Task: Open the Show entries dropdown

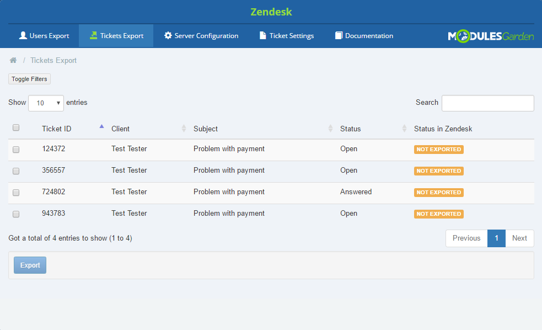Action: [x=46, y=103]
